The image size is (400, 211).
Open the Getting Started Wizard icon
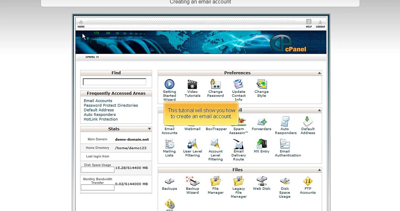169,84
